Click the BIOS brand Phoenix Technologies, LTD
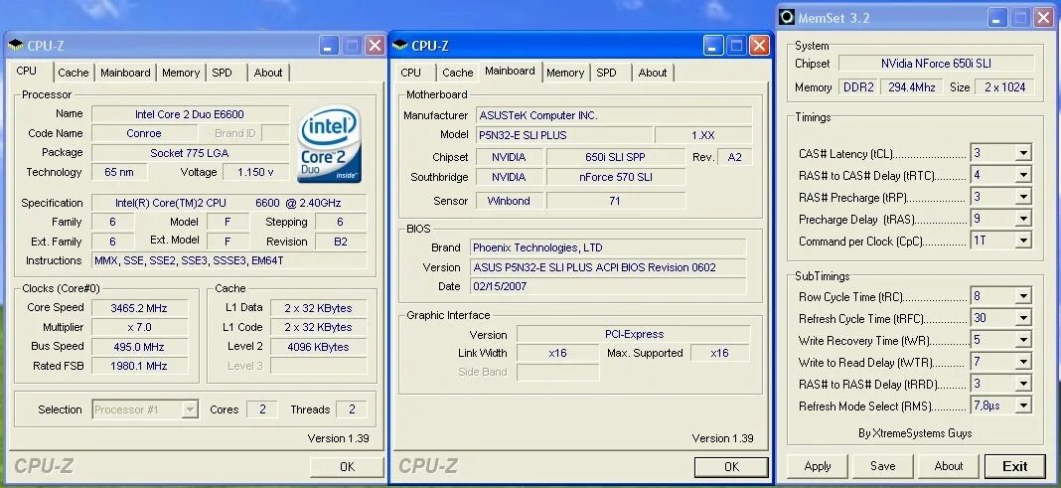Viewport: 1061px width, 488px height. [608, 247]
